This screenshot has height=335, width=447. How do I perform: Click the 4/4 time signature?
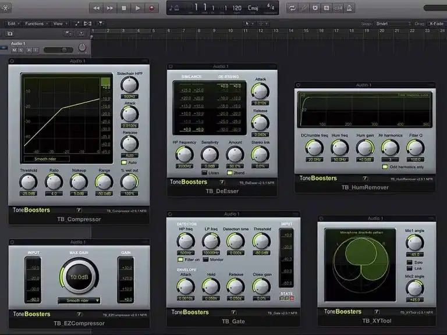click(x=270, y=7)
